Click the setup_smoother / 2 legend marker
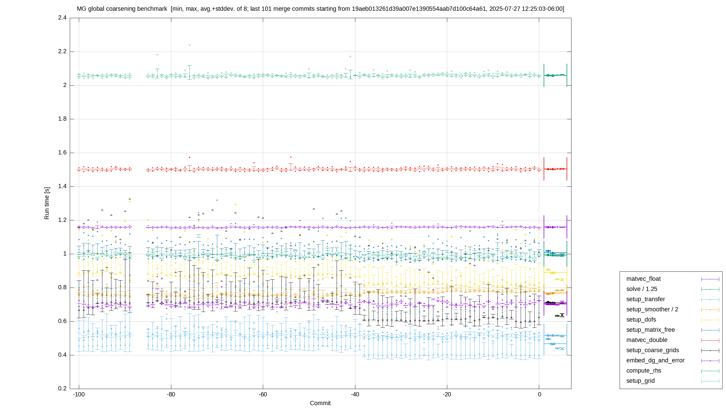 710,310
